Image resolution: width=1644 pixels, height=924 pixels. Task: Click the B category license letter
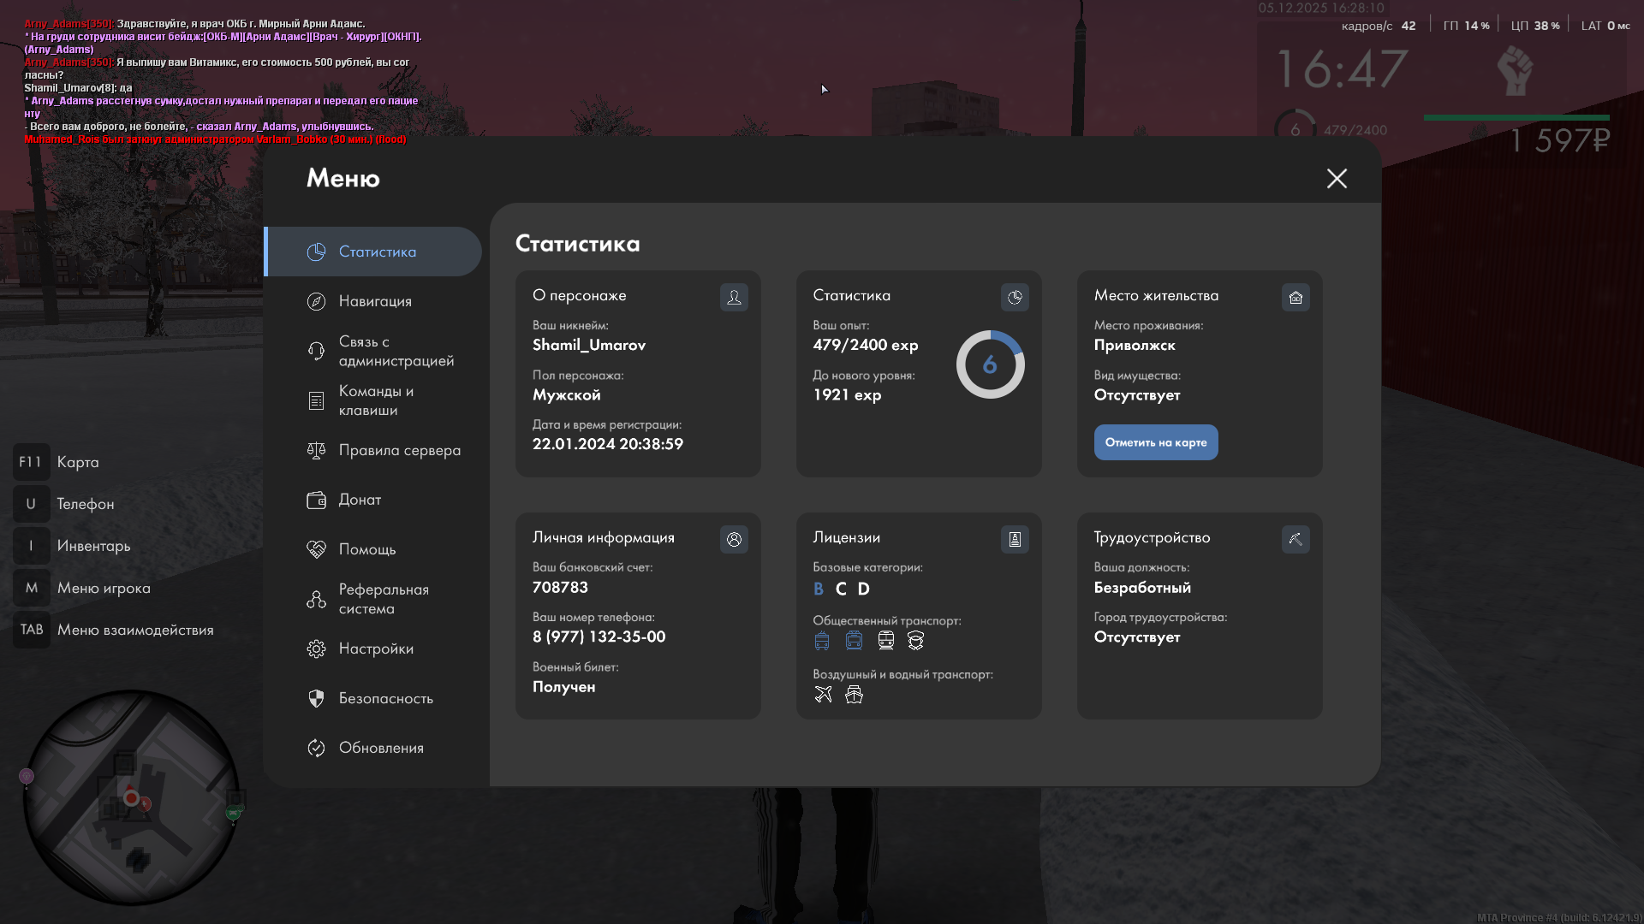tap(818, 589)
